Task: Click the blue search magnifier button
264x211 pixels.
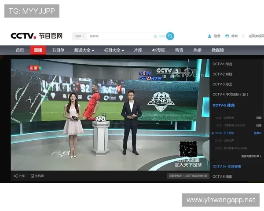Action: coord(170,36)
